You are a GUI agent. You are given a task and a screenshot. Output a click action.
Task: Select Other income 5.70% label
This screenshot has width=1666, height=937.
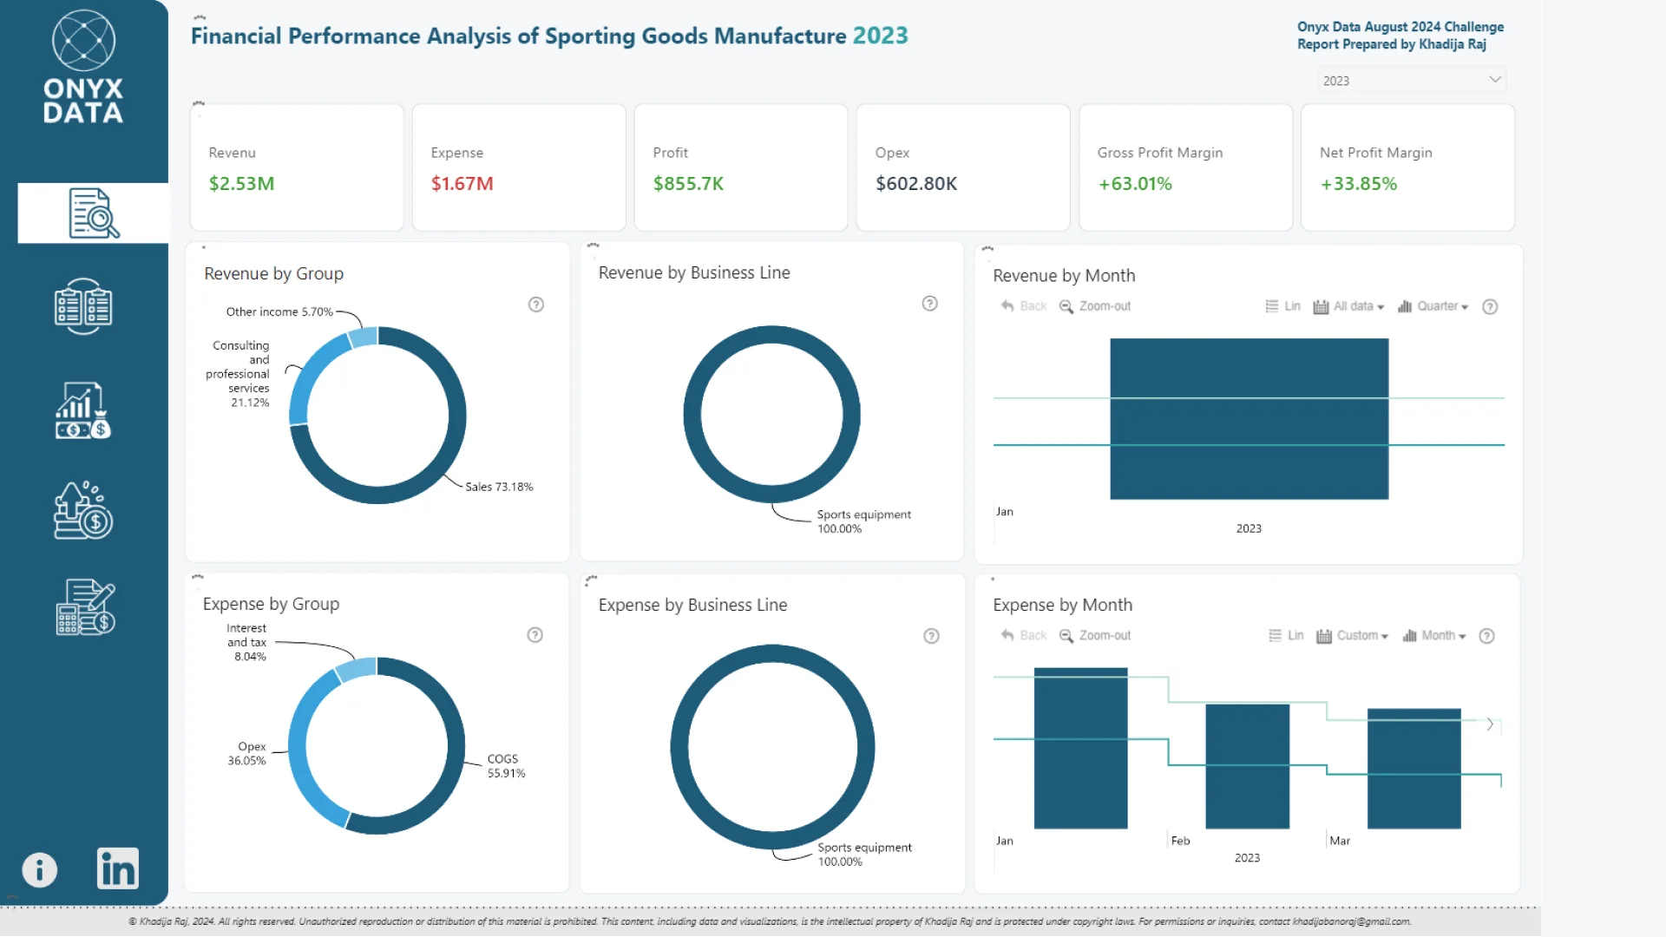[x=279, y=311]
